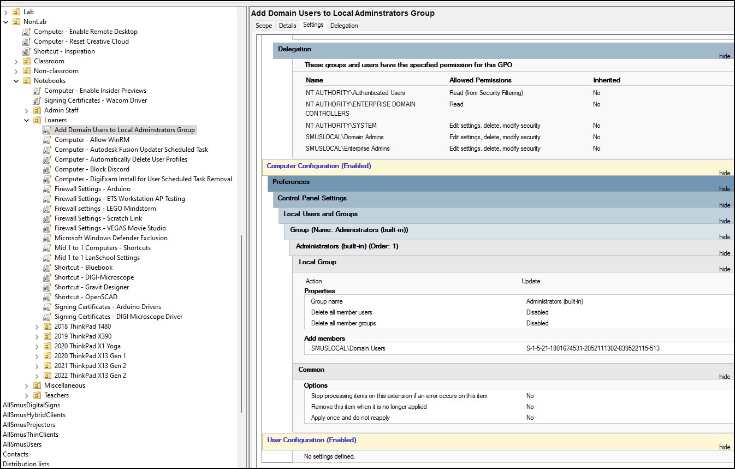Image resolution: width=735 pixels, height=469 pixels.
Task: Select Firewall Settings - VEGAS Movie Studio
Action: coord(110,228)
